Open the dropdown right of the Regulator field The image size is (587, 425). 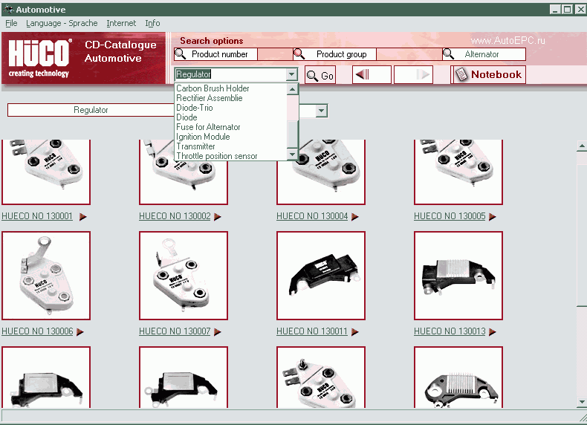pos(321,111)
